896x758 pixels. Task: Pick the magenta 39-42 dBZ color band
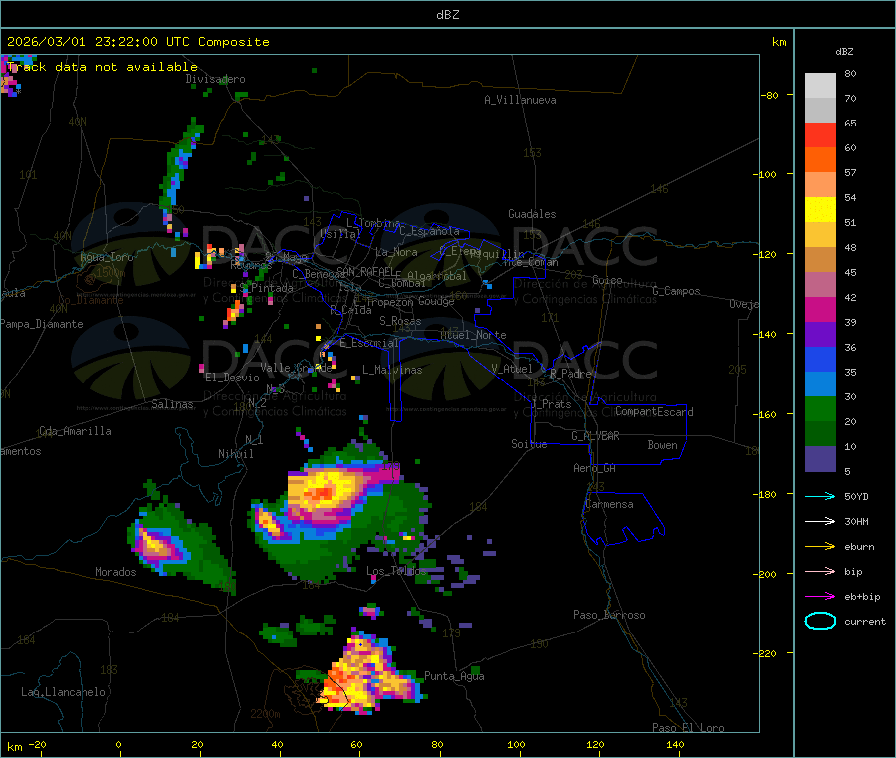820,309
